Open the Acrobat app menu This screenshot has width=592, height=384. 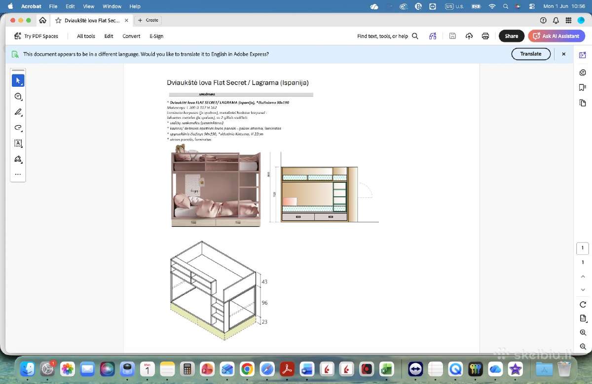point(32,6)
